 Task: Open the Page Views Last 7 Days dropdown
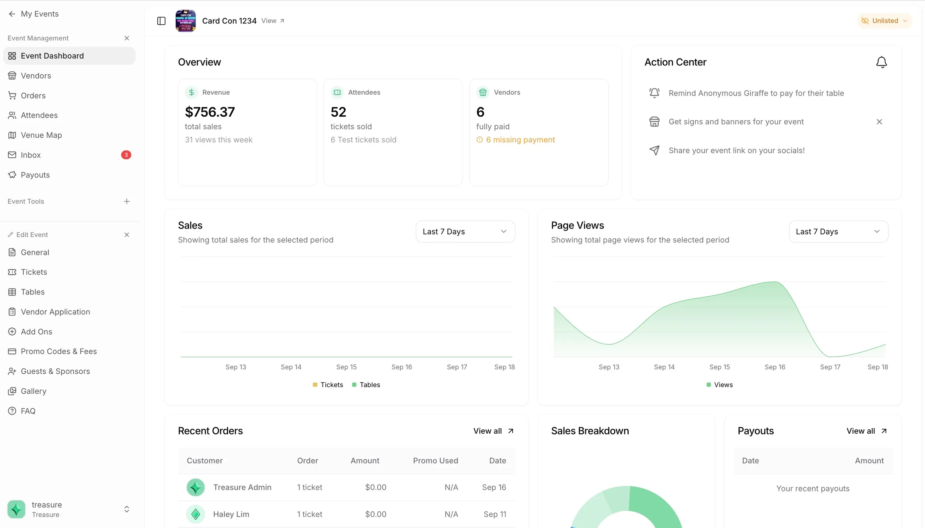pyautogui.click(x=838, y=232)
